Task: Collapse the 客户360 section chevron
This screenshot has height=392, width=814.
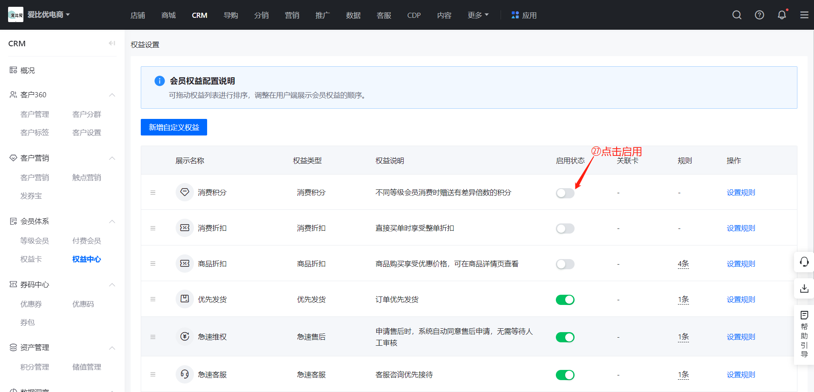Action: pyautogui.click(x=112, y=95)
